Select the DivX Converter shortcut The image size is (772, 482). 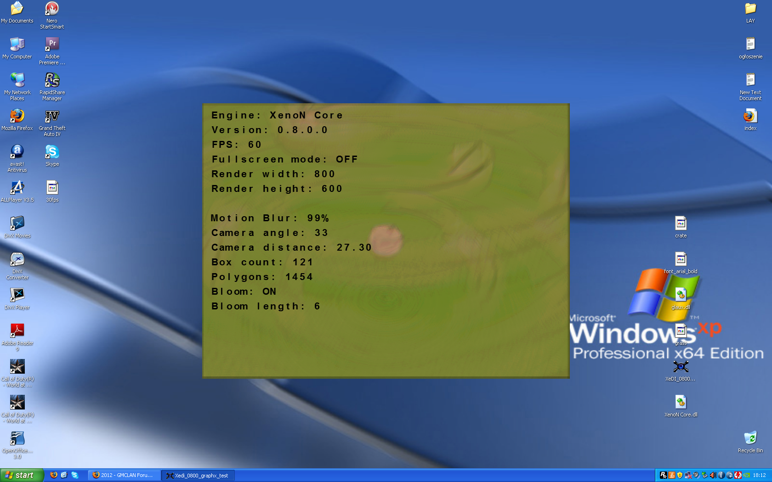(x=17, y=259)
